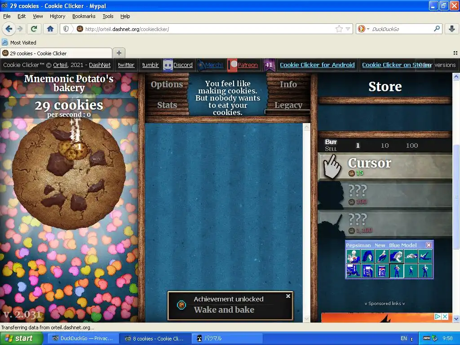Image resolution: width=460 pixels, height=345 pixels.
Task: Open the Merch! link
Action: (x=214, y=65)
